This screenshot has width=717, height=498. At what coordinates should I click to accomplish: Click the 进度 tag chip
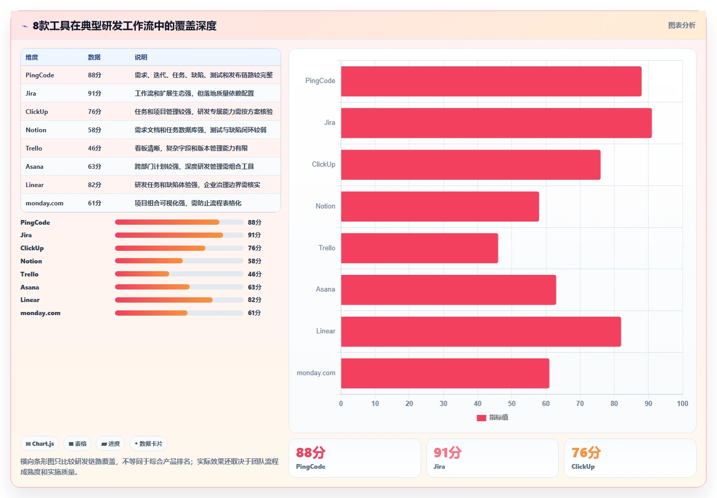coord(110,444)
